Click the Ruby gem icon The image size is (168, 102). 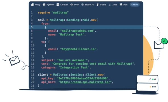(x=32, y=5)
